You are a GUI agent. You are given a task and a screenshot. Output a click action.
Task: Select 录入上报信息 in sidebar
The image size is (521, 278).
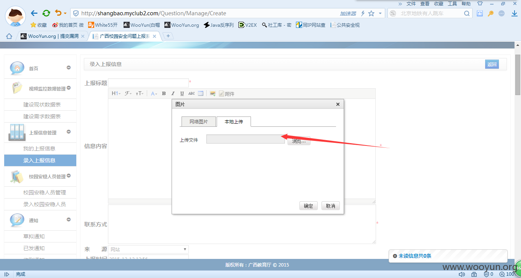[40, 160]
